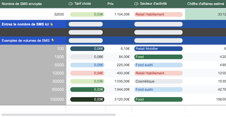This screenshot has width=226, height=117.
Task: Select the 32000 SMS count cell
Action: tap(33, 14)
